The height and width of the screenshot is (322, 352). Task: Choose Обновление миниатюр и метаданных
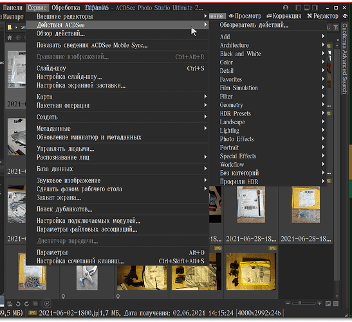(x=117, y=137)
